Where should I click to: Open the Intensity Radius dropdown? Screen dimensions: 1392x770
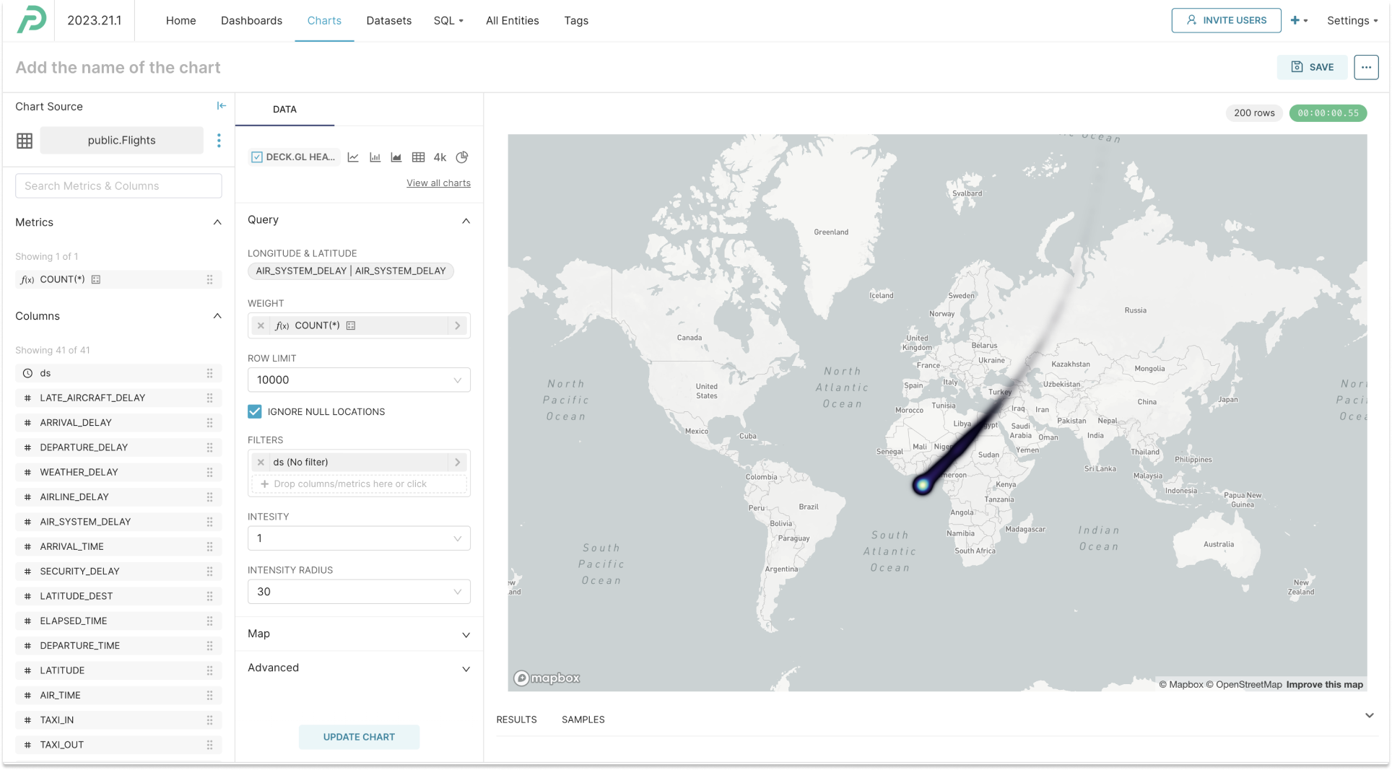359,592
